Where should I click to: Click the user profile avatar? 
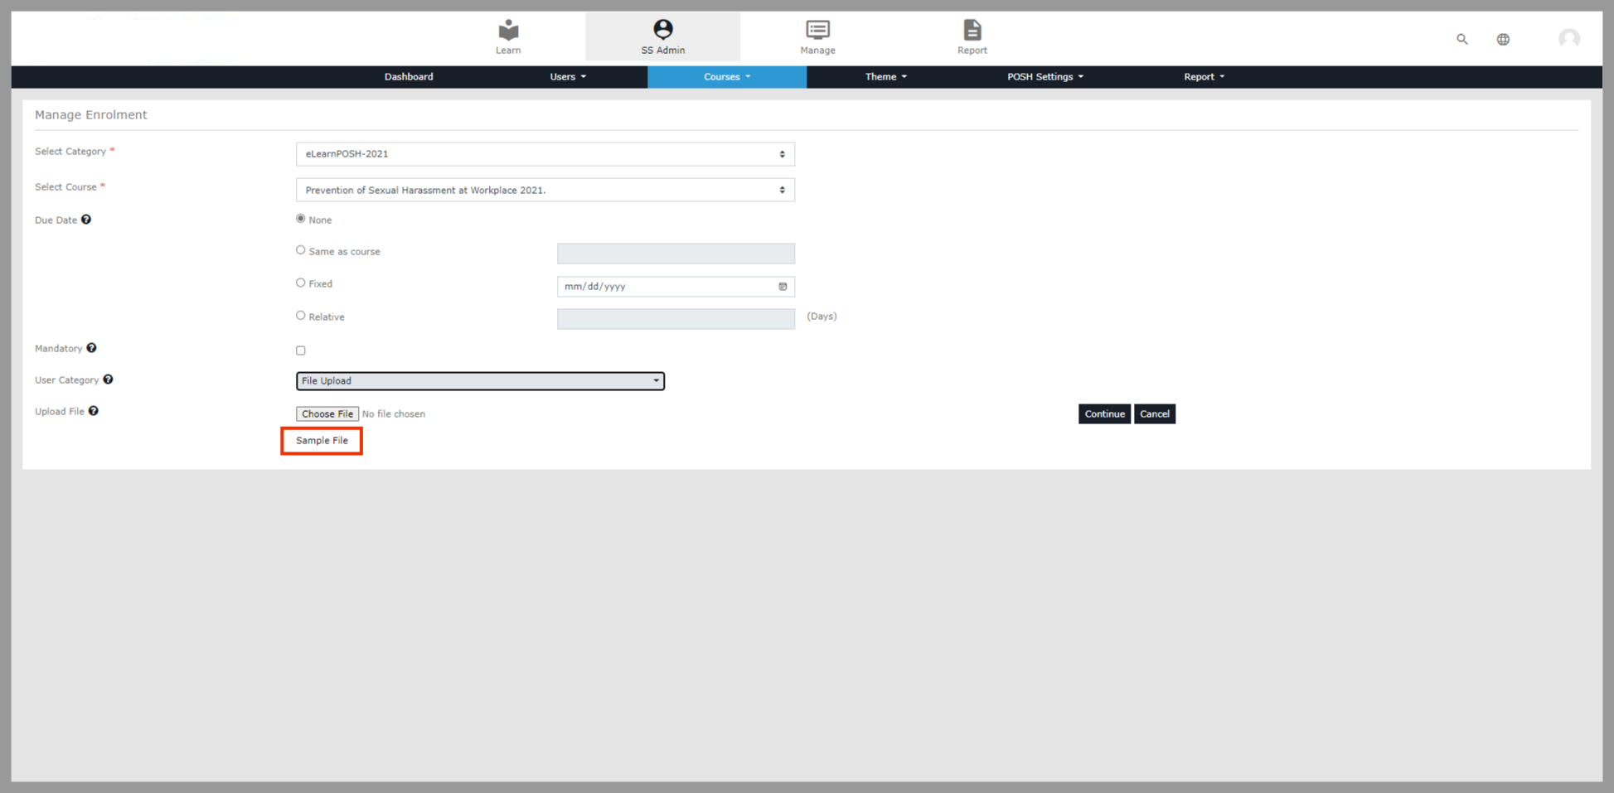pos(1568,39)
